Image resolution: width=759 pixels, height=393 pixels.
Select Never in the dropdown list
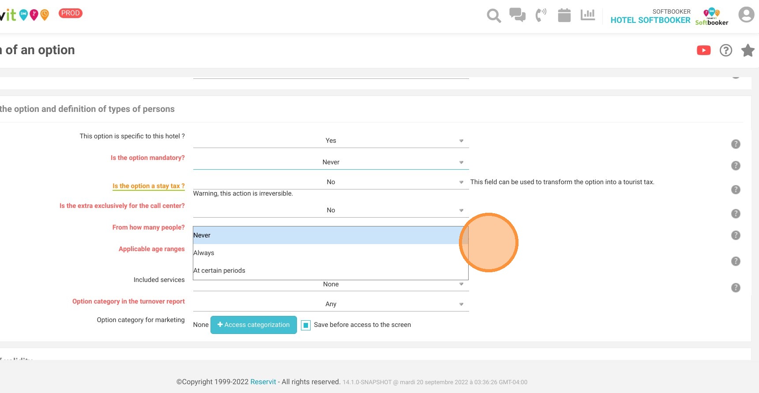pos(331,235)
